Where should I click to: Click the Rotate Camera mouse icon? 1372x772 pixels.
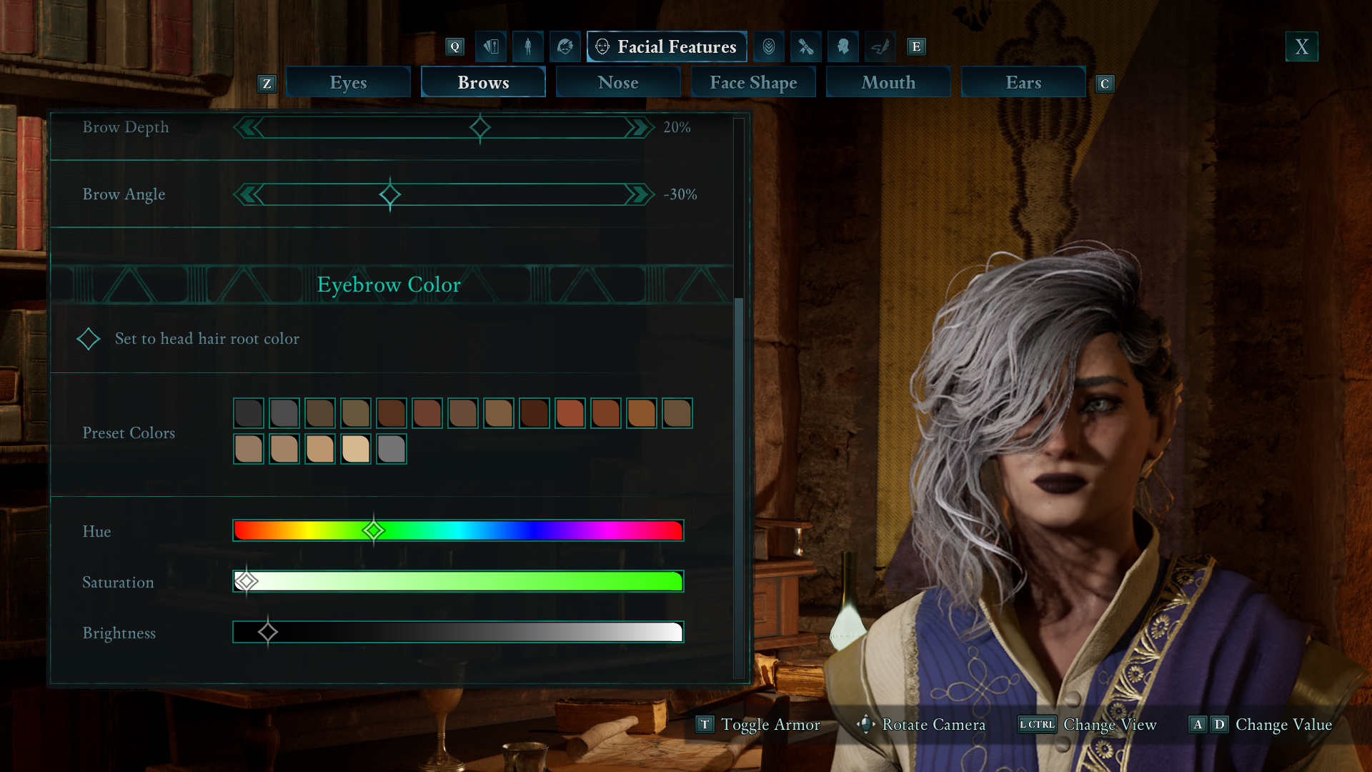pyautogui.click(x=865, y=724)
